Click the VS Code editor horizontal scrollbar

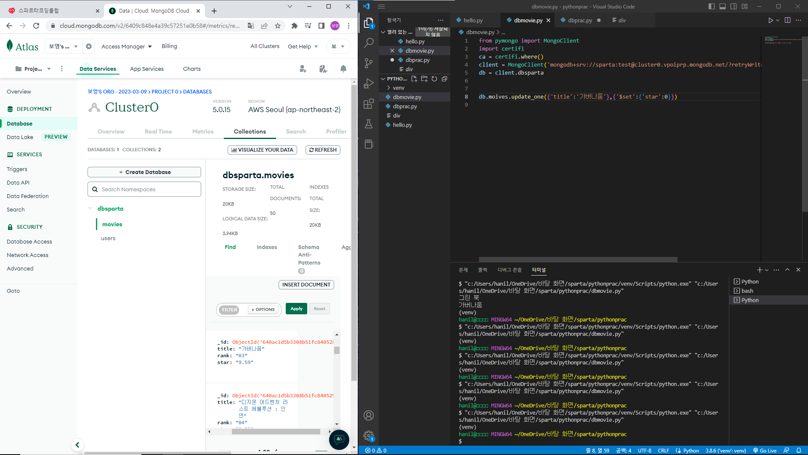click(x=578, y=260)
